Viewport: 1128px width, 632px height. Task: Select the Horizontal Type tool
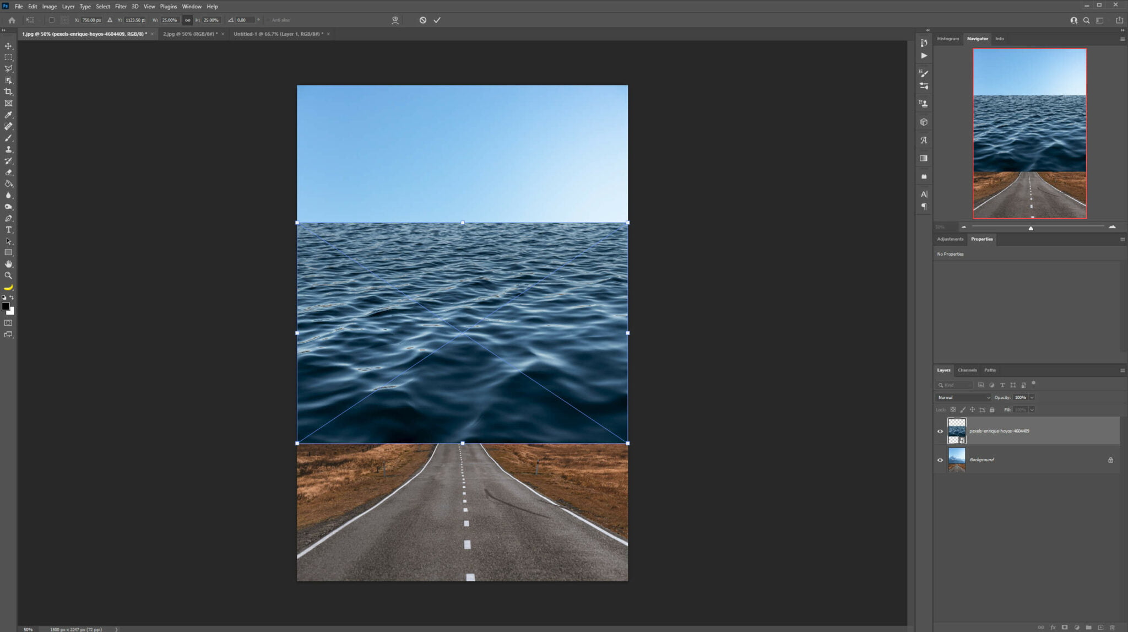9,230
